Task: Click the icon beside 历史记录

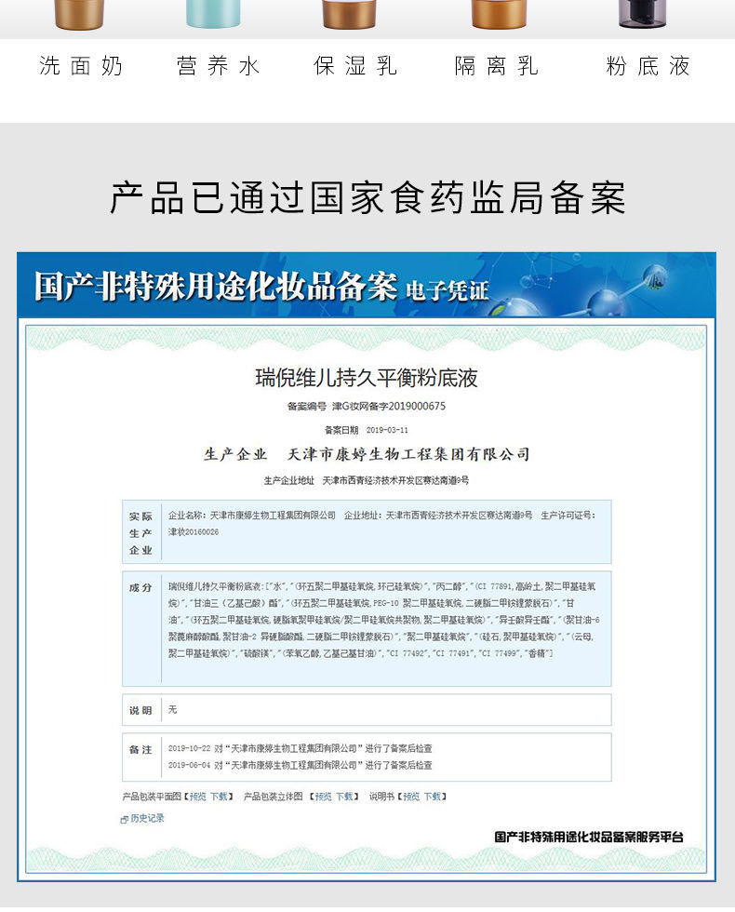Action: point(124,820)
